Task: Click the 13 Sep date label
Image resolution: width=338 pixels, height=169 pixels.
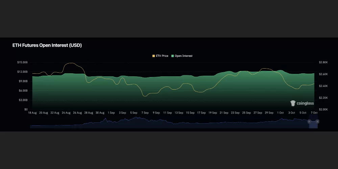Action: click(x=179, y=113)
